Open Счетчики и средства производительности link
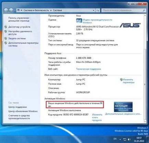 [x=19, y=117]
